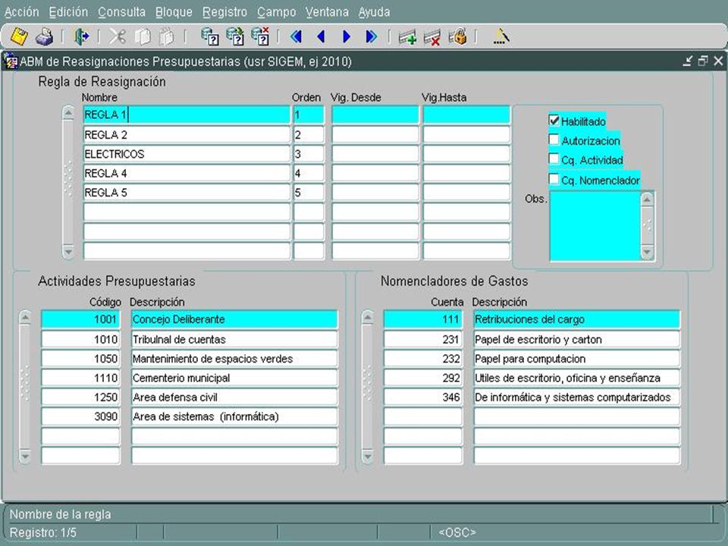The width and height of the screenshot is (728, 546).
Task: Click the form window icon in title bar
Action: [x=10, y=61]
